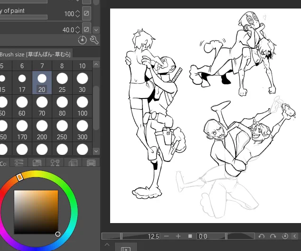This screenshot has width=301, height=251.
Task: Click the 12.5 zoom percentage field
Action: click(x=153, y=236)
